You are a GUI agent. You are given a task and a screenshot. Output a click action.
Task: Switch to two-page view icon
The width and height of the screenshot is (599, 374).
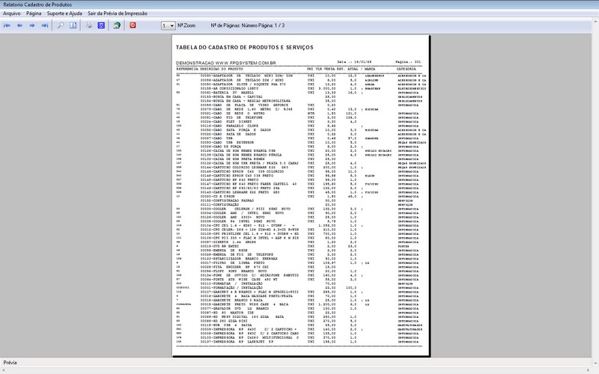coord(73,25)
